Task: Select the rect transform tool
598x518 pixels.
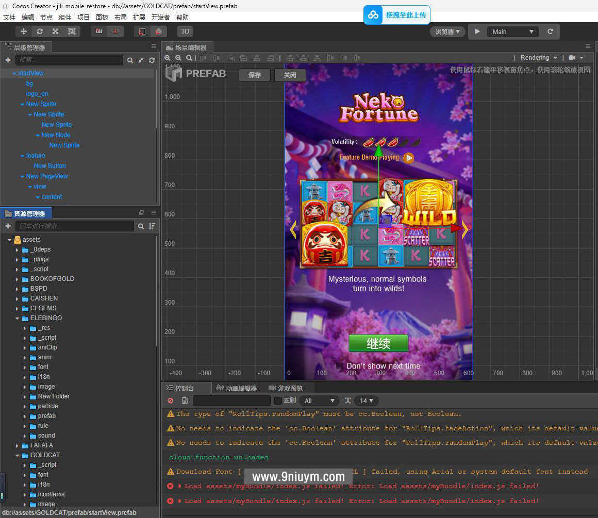Action: pyautogui.click(x=72, y=31)
